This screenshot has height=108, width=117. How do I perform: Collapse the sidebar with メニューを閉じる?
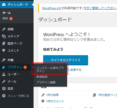(16, 96)
